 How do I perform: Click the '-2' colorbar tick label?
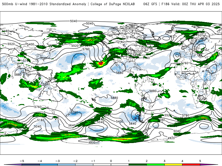[x=75, y=161]
